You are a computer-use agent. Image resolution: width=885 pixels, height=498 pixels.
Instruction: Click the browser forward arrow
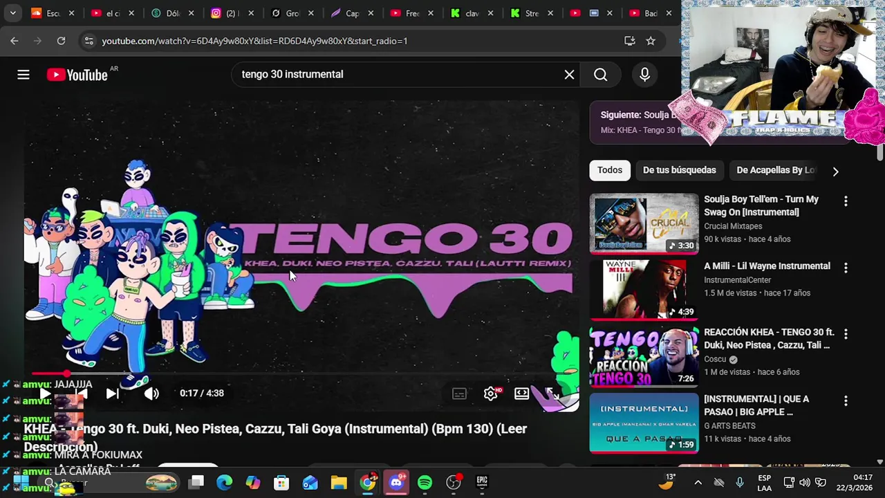click(38, 41)
